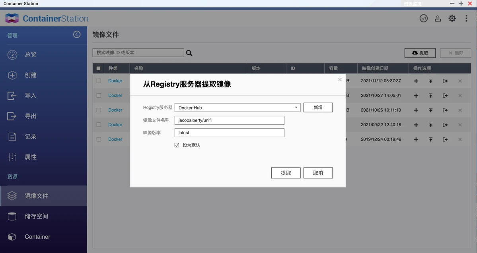This screenshot has height=253, width=477.
Task: Select 镜像文件 in sidebar
Action: tap(43, 196)
